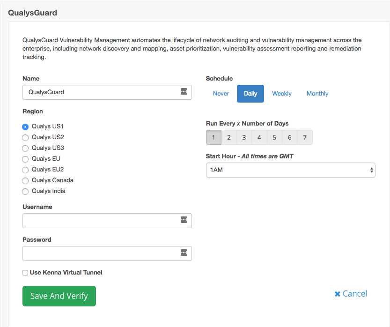The width and height of the screenshot is (390, 327).
Task: Click the X icon beside Cancel
Action: 337,294
